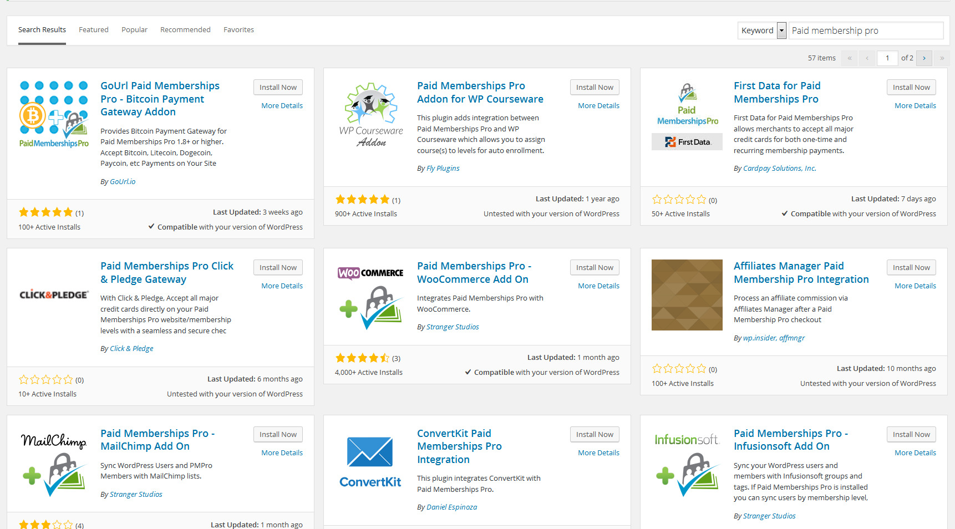Visit Stranger Studios author link on WooCommerce card
Viewport: 955px width, 529px height.
[453, 327]
